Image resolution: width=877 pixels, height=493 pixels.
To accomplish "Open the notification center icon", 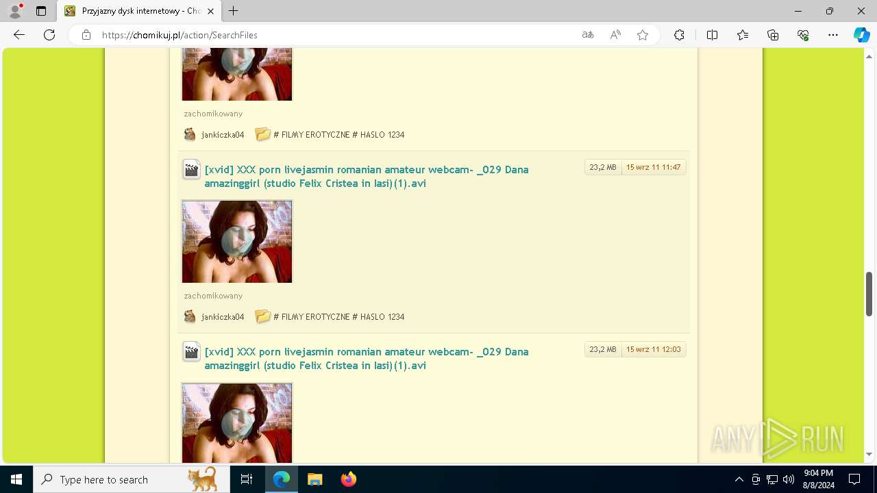I will 854,479.
